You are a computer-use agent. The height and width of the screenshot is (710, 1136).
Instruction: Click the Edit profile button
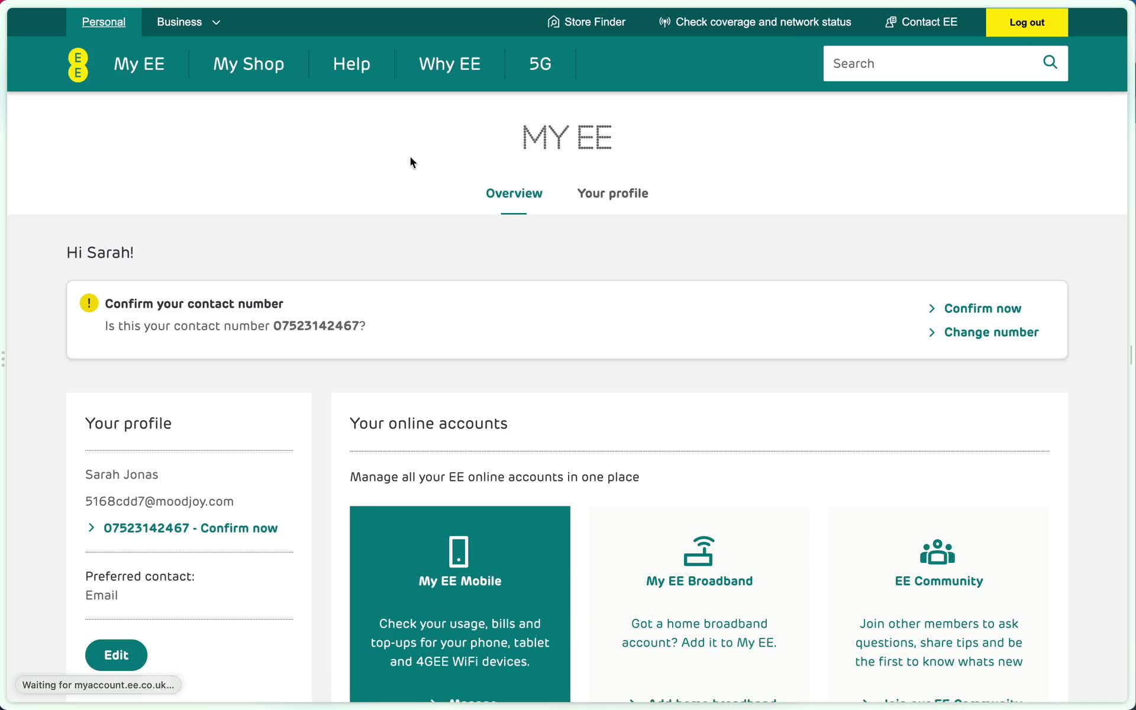(x=115, y=654)
